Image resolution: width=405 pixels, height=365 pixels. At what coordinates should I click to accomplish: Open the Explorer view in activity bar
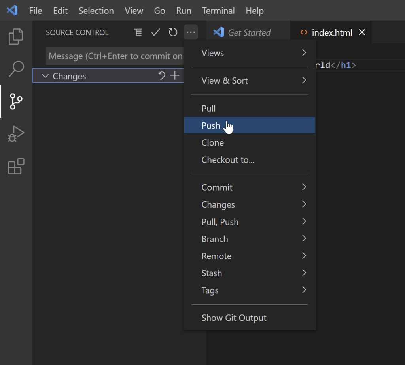coord(16,36)
